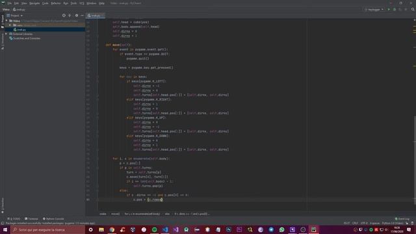
Task: Open the Run menu
Action: tap(66, 3)
